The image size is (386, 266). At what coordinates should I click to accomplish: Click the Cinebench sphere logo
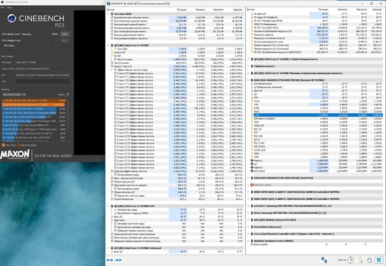[x=12, y=19]
